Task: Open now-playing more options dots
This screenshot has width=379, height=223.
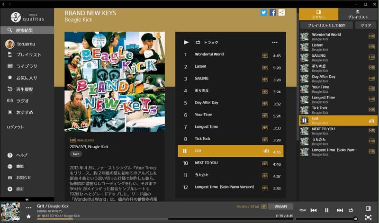Action: [28, 207]
